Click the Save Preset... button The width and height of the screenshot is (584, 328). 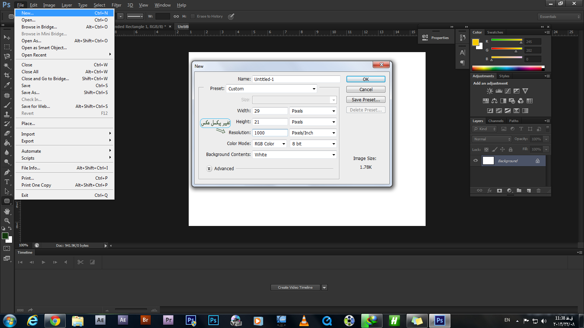[x=366, y=99]
